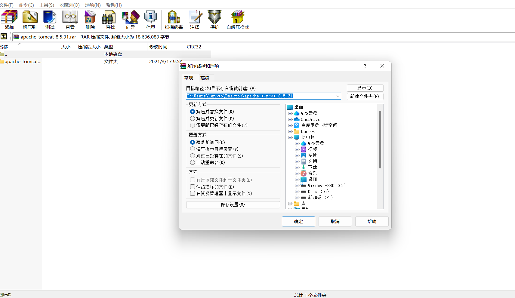Viewport: 515px width, 298px height.
Task: Click the Test (测试) toolbar icon
Action: tap(50, 17)
